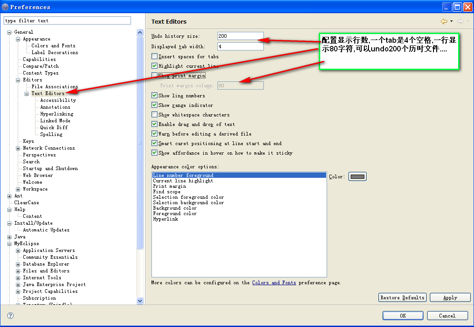474x327 pixels.
Task: Click the Eclipse icon in title bar
Action: pos(5,7)
